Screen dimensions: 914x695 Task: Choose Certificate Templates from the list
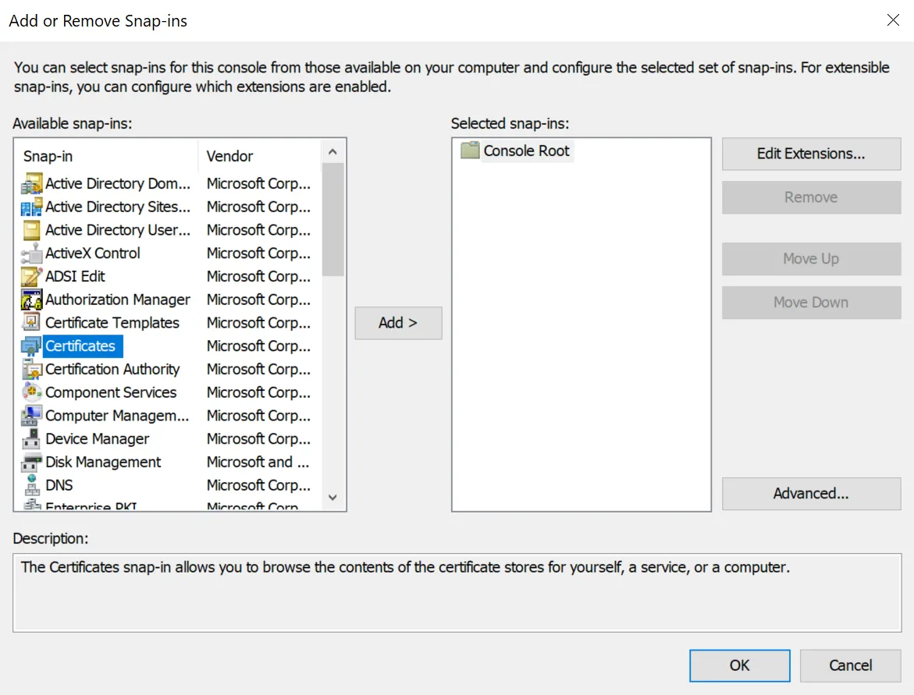pyautogui.click(x=112, y=323)
